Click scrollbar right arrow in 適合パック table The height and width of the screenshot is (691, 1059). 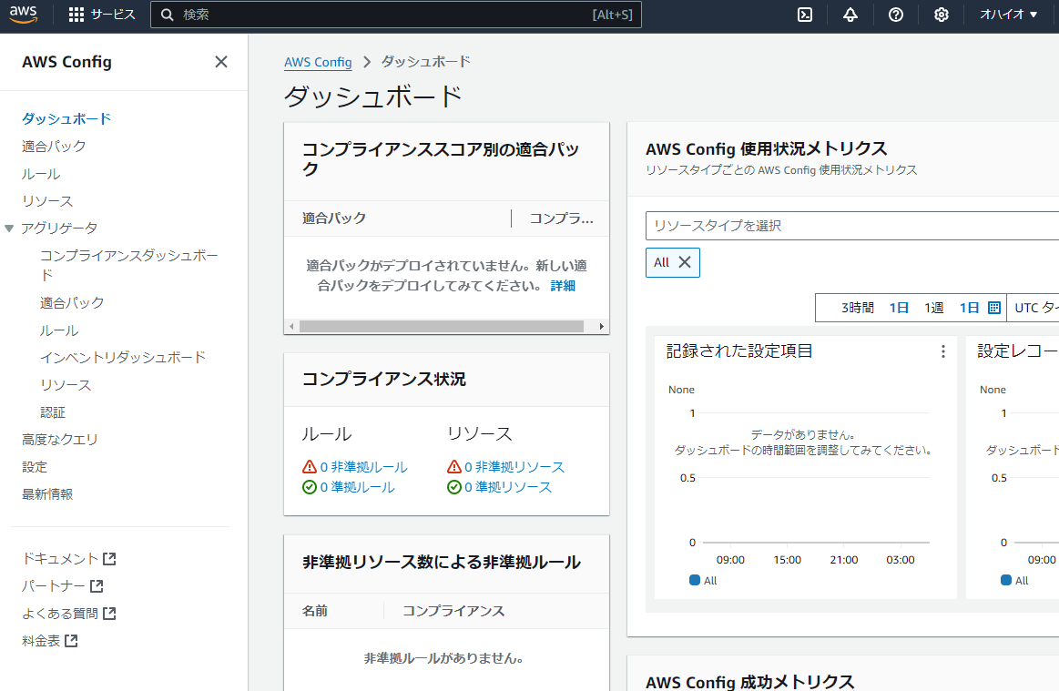tap(602, 326)
